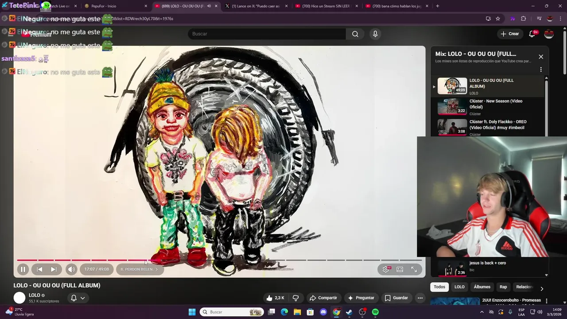Viewport: 567px width, 319px height.
Task: Close the Mix playlist panel
Action: [541, 57]
